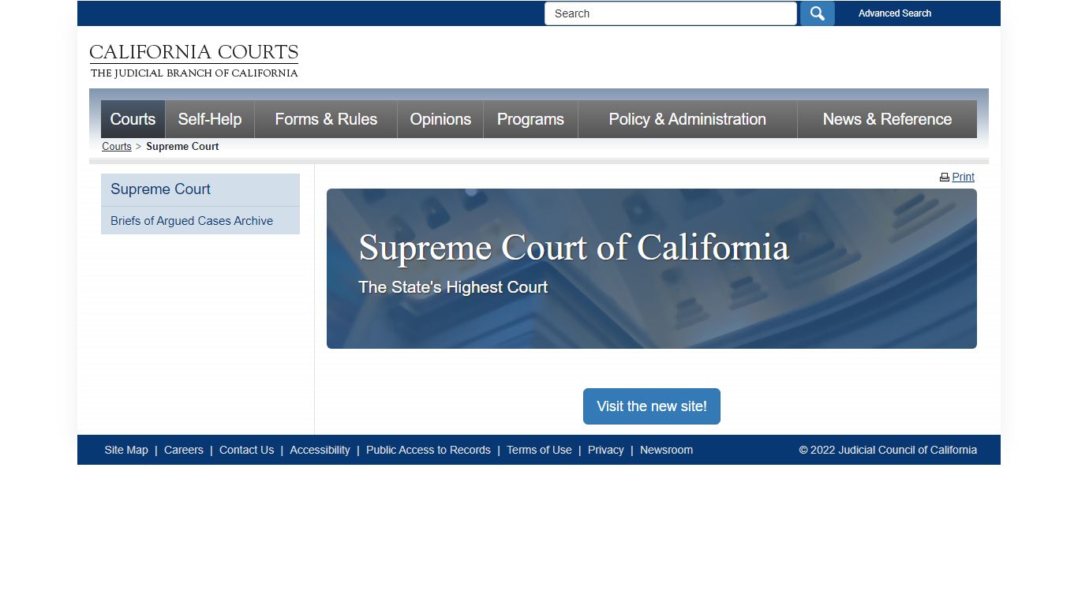Click the California Courts logo
The height and width of the screenshot is (606, 1078).
click(193, 61)
